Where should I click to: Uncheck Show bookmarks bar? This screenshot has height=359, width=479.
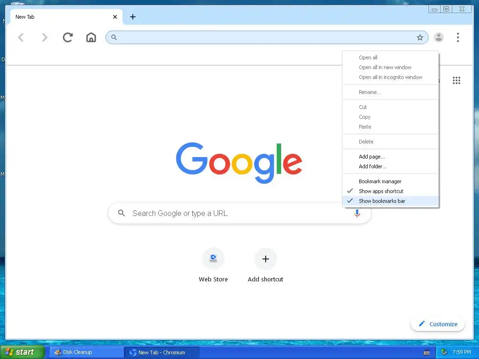(391, 201)
